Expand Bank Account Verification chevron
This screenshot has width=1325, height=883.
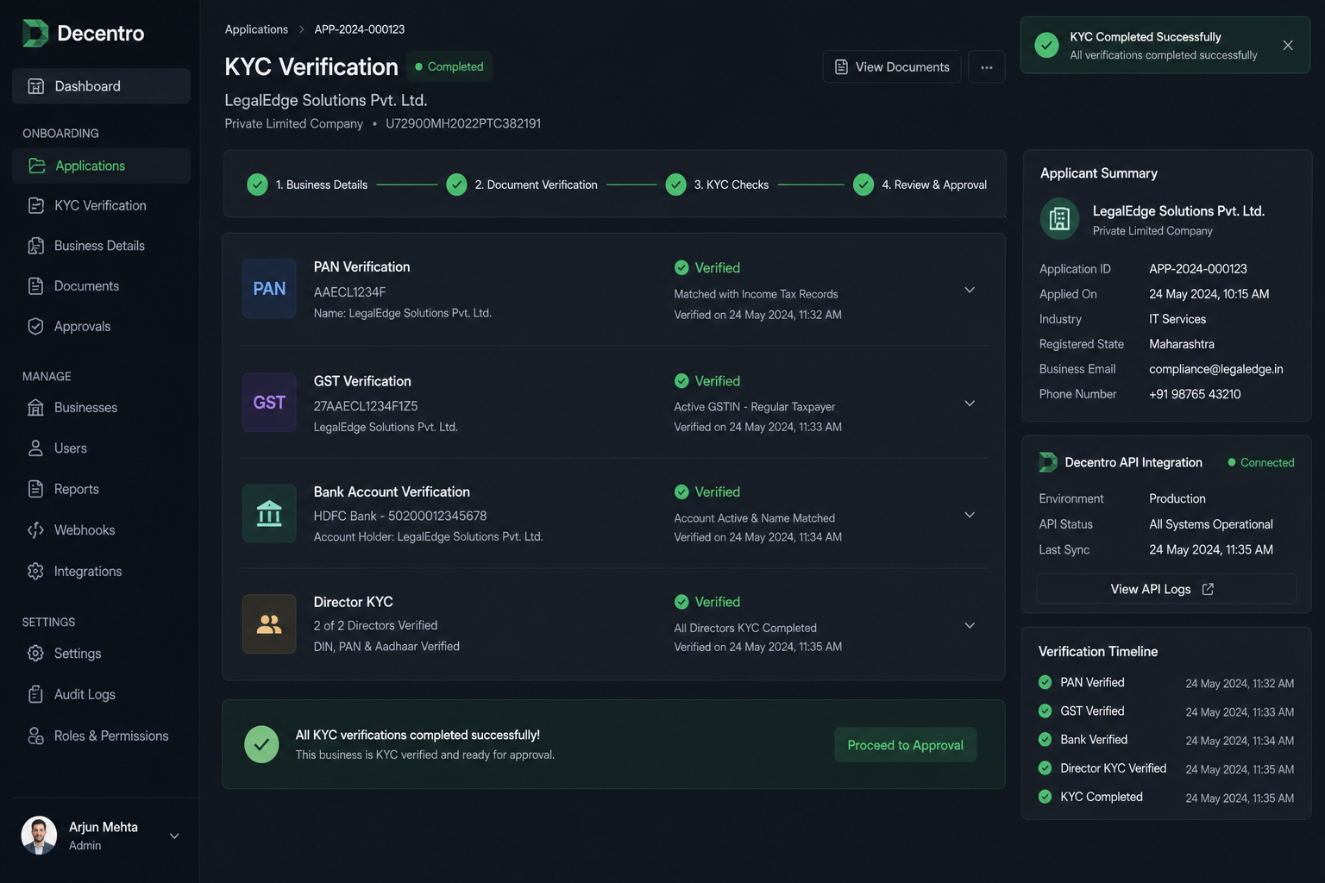point(970,515)
